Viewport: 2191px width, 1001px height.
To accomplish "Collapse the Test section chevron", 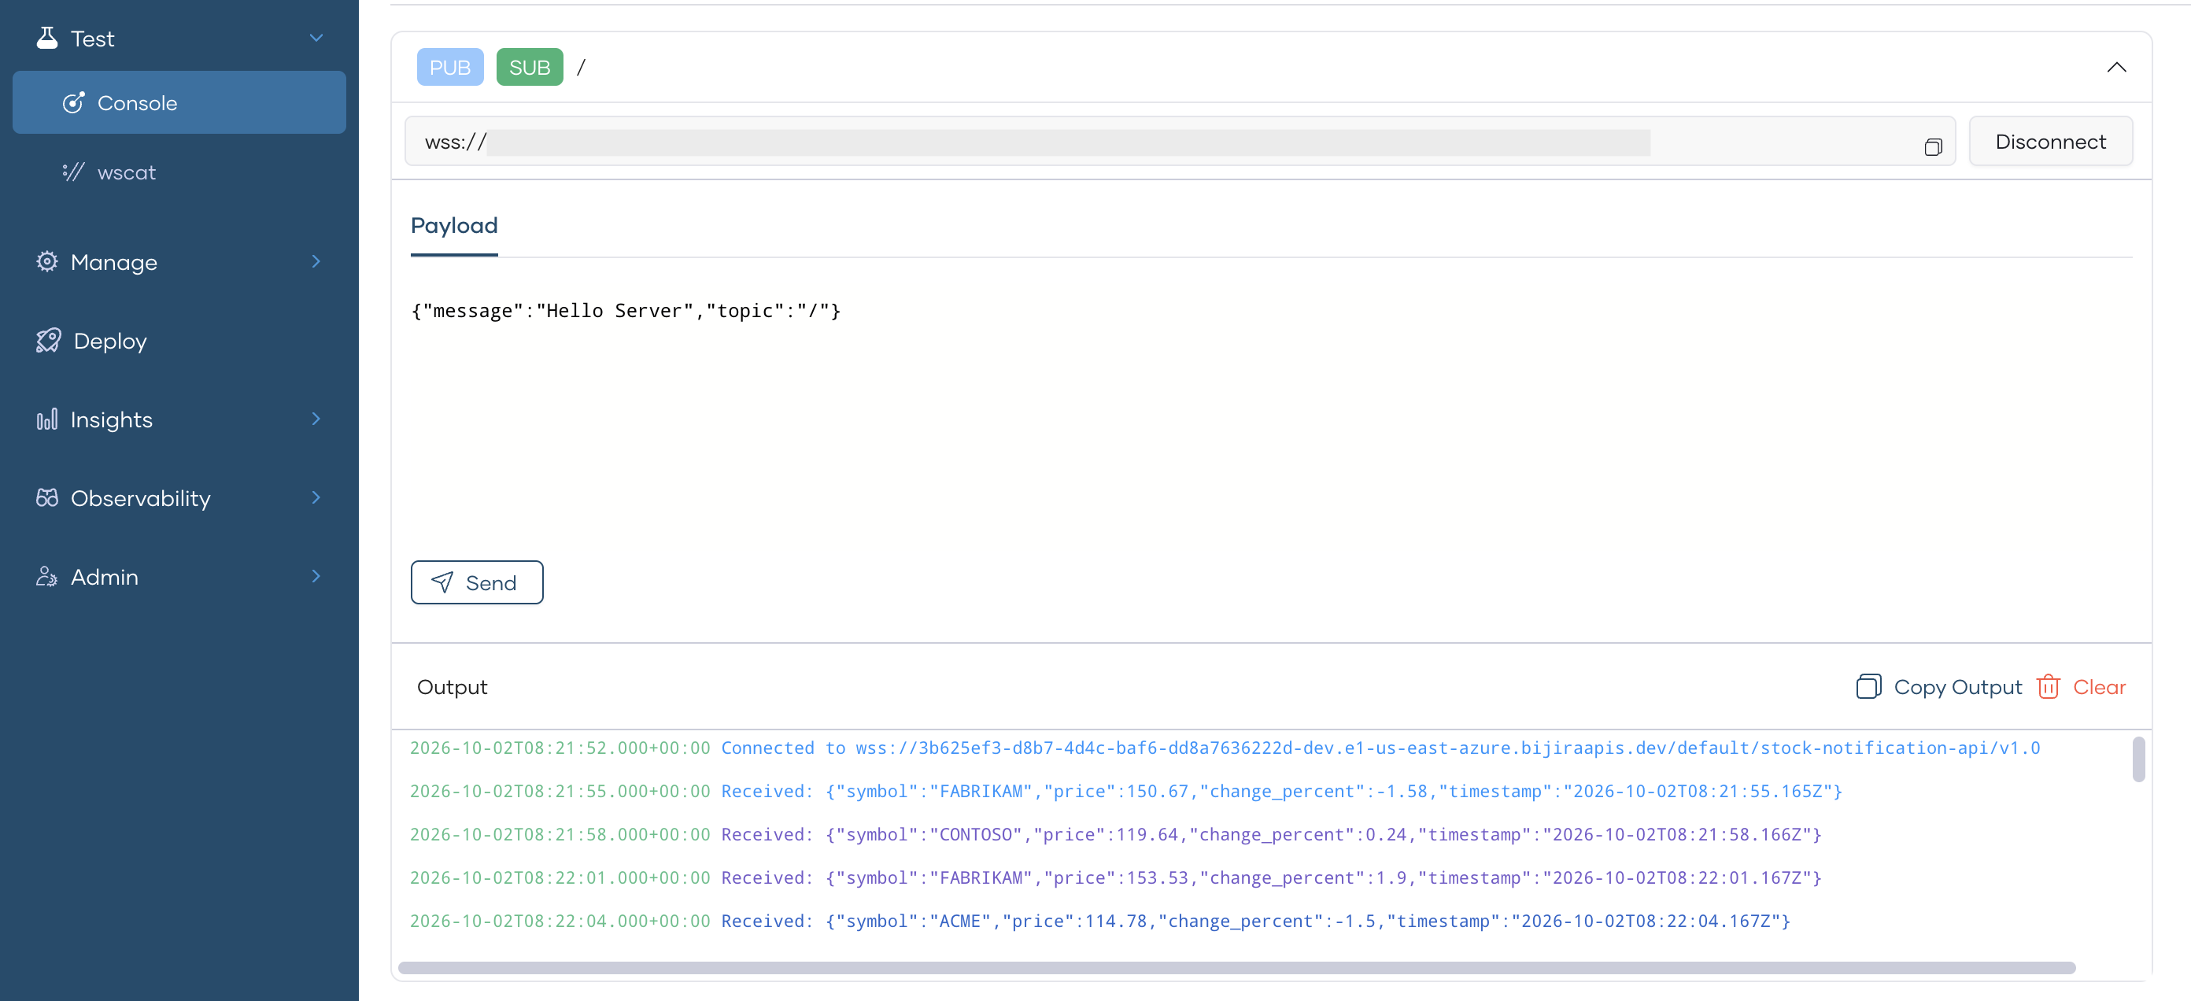I will [316, 38].
